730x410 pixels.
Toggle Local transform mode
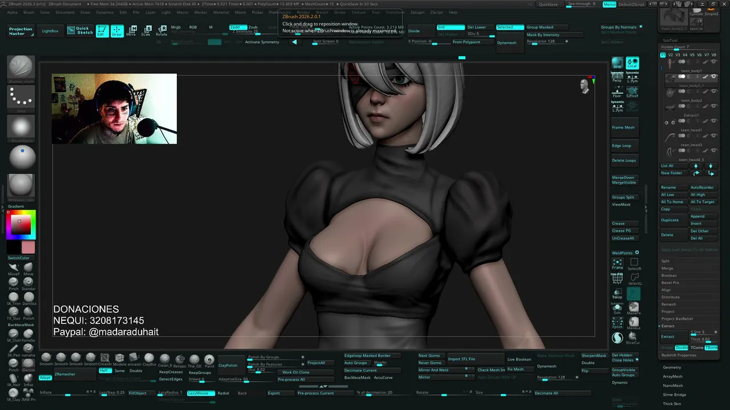click(632, 63)
